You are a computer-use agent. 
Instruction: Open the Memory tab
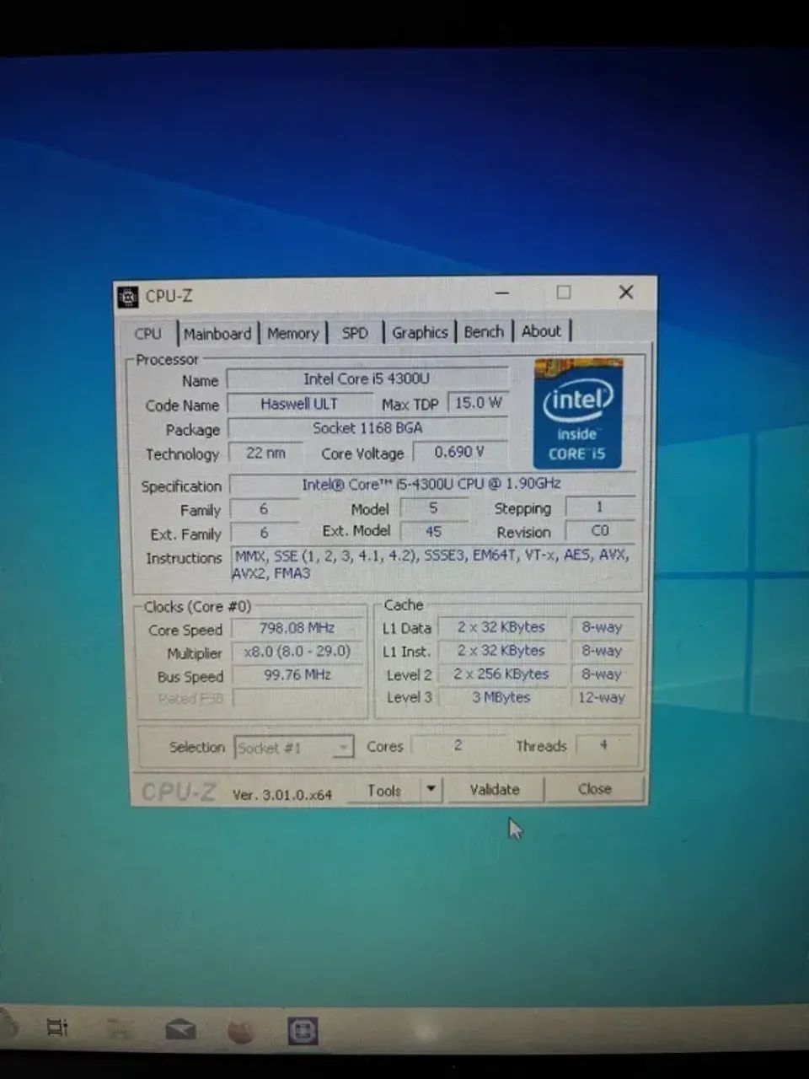point(292,334)
